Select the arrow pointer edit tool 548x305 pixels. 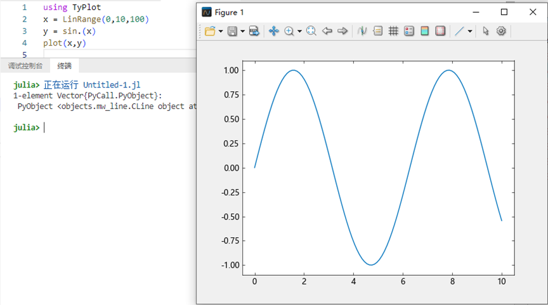[485, 31]
